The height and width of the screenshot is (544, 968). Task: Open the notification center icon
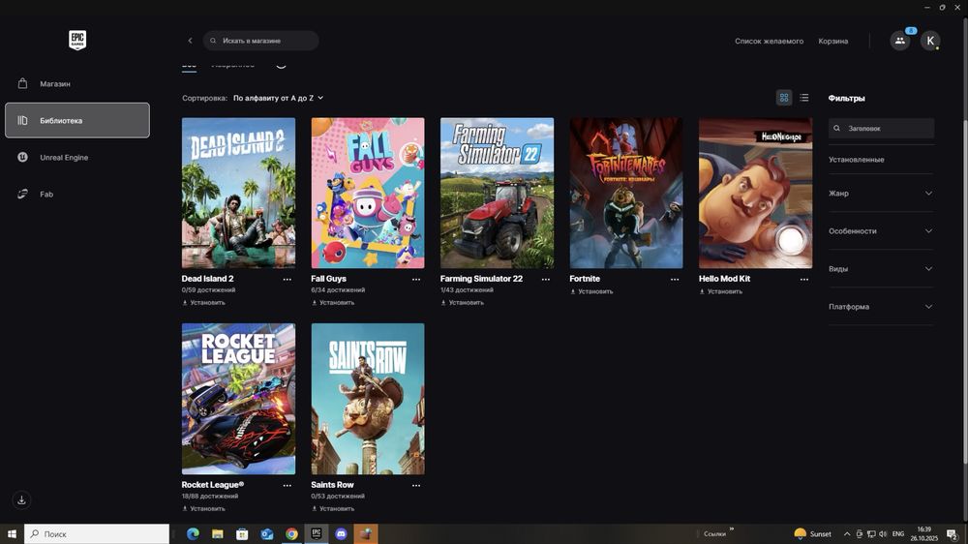[x=952, y=534]
